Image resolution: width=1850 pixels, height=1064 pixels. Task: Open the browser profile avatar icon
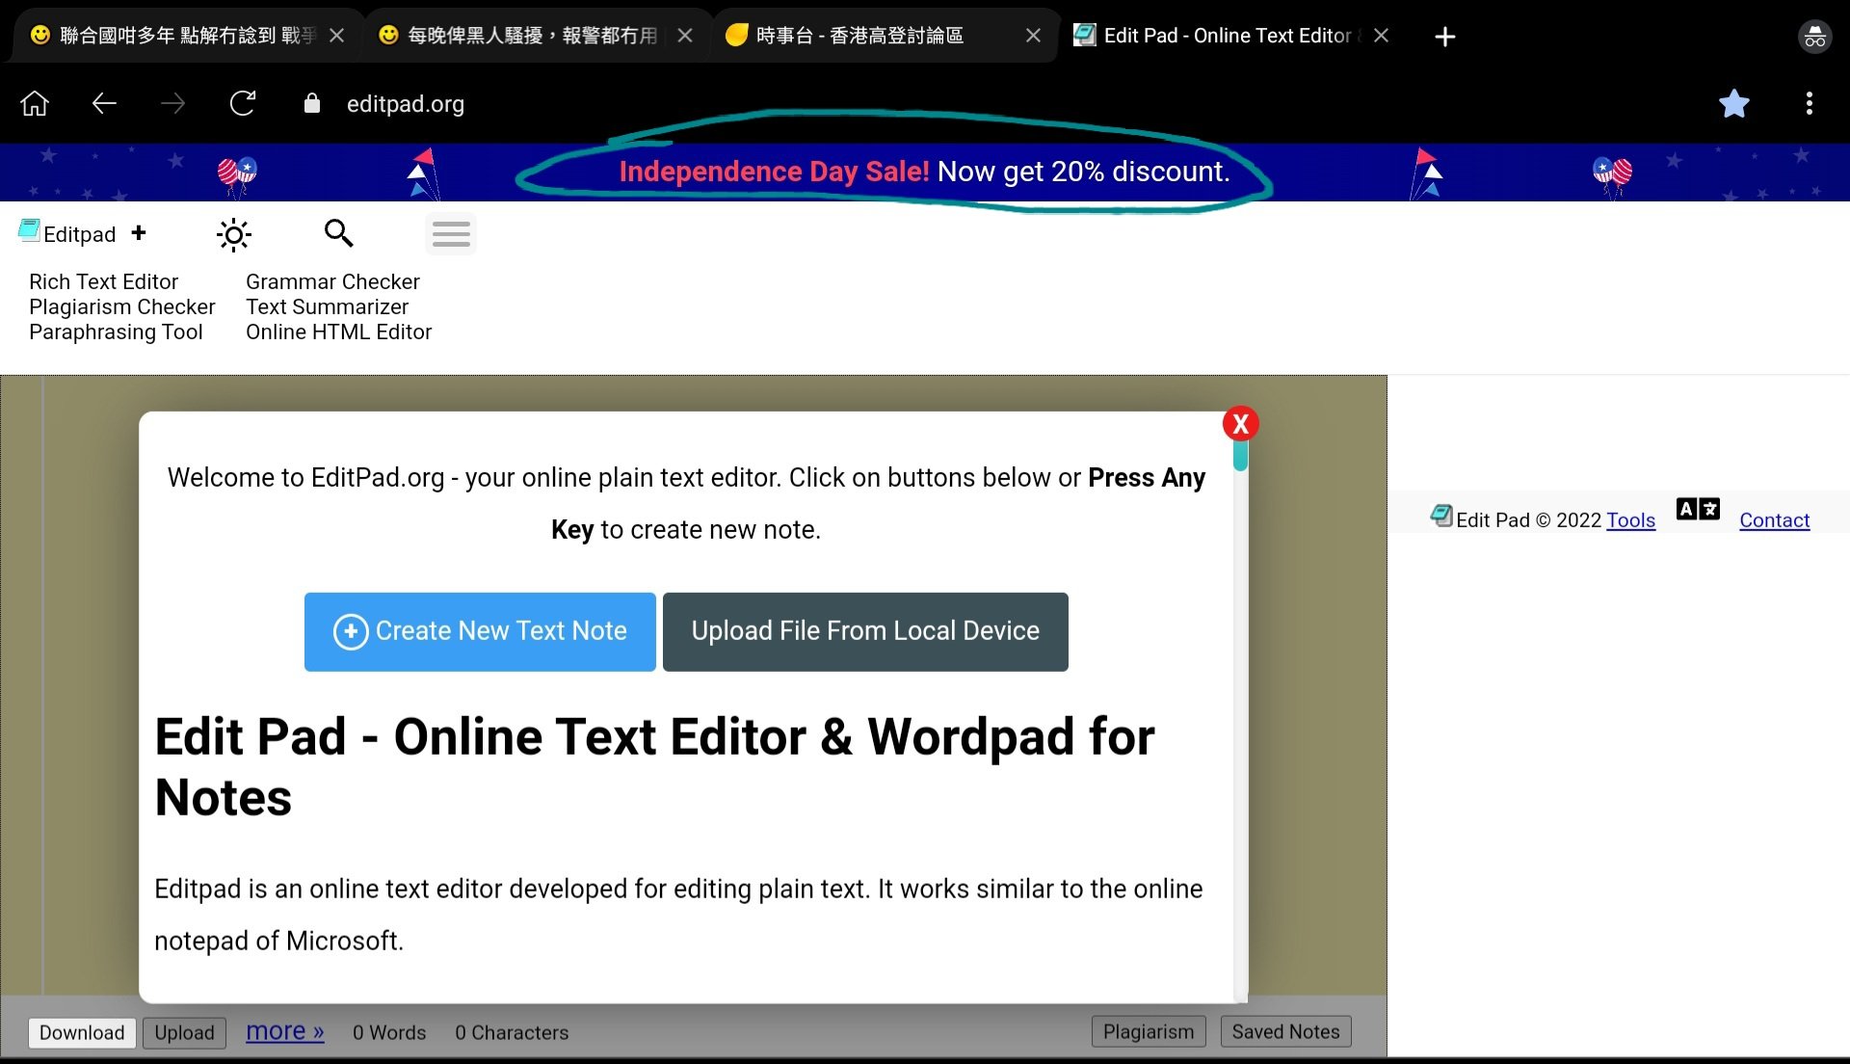pyautogui.click(x=1813, y=36)
